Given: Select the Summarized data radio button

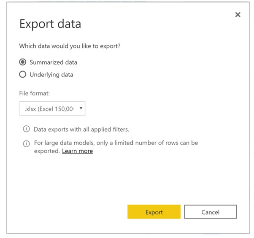Looking at the screenshot, I should (x=23, y=62).
